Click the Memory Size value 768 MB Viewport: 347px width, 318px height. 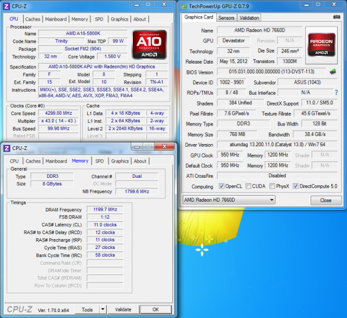click(x=237, y=134)
